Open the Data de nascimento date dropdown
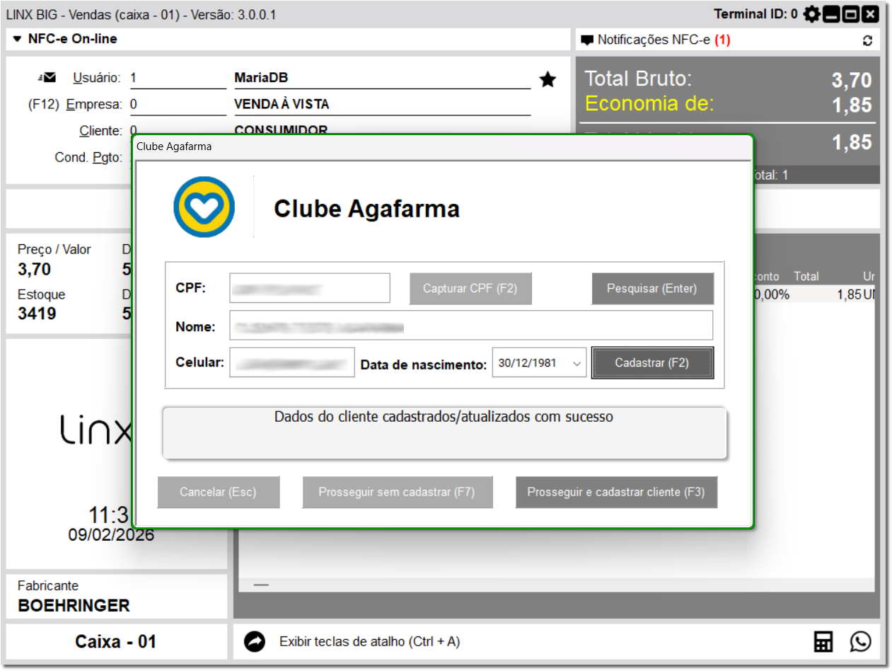The width and height of the screenshot is (892, 671). coord(577,363)
